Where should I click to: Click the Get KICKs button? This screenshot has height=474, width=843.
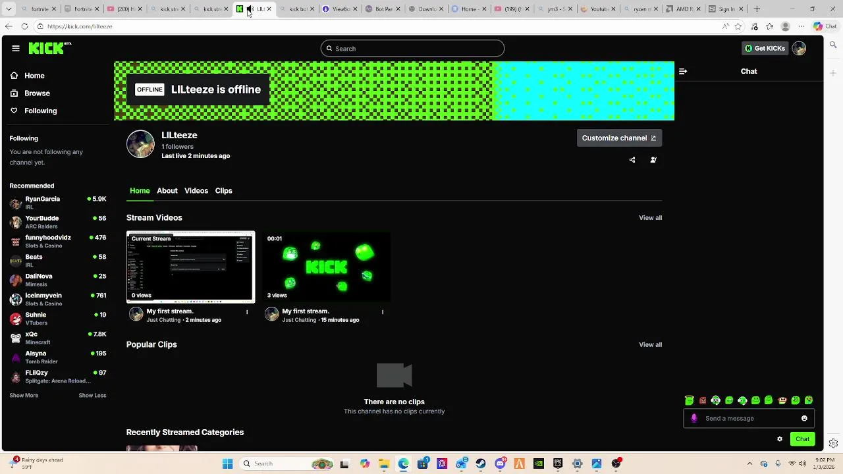[x=765, y=48]
